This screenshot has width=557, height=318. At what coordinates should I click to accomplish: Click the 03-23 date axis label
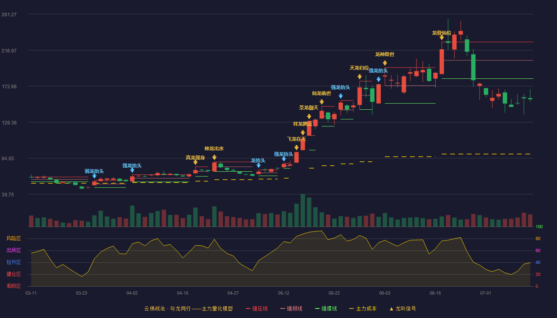pyautogui.click(x=82, y=293)
